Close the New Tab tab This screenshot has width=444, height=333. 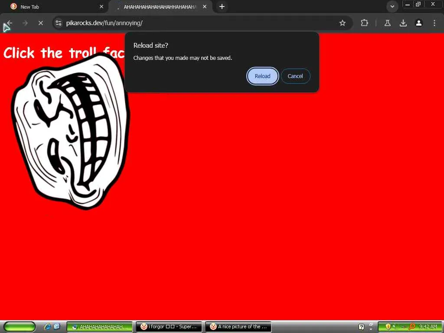[101, 7]
